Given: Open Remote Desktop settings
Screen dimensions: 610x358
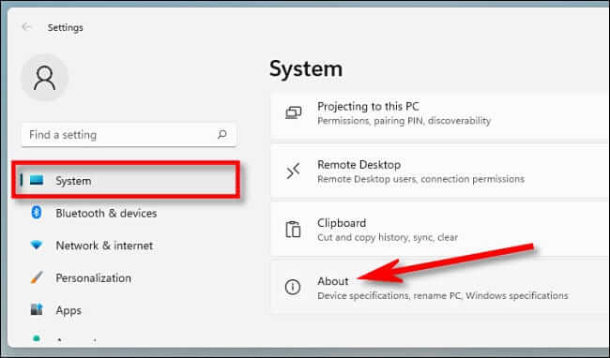Looking at the screenshot, I should click(440, 172).
